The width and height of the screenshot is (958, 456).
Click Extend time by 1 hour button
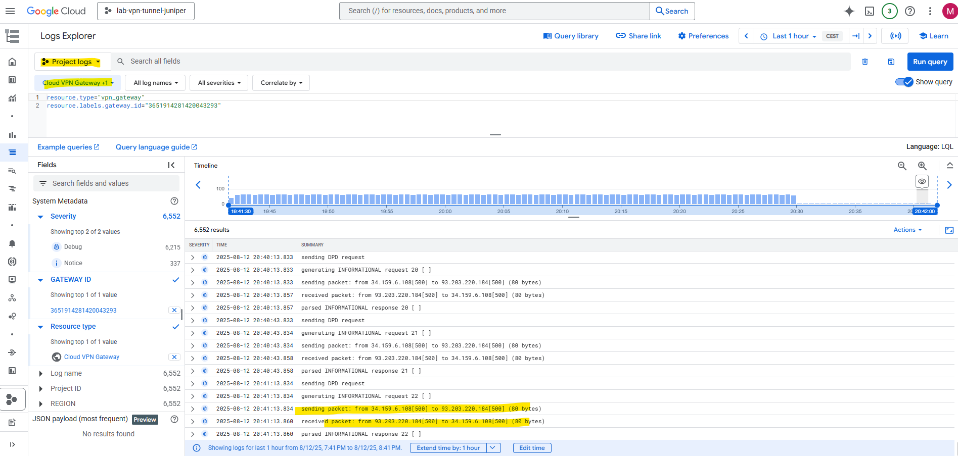click(x=448, y=448)
